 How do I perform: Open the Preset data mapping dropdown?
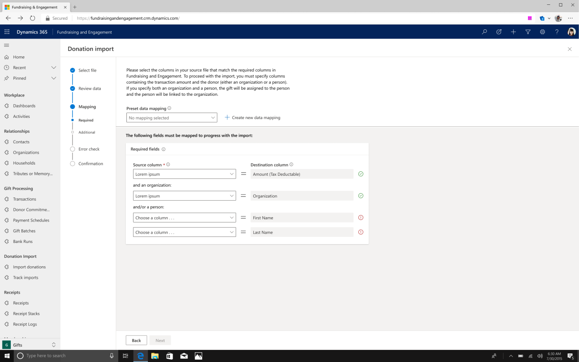tap(172, 118)
